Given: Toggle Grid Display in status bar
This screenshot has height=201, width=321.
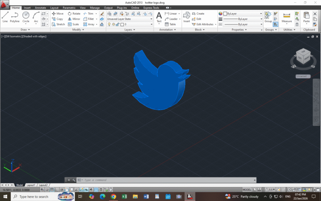Looking at the screenshot, I should point(52,190).
